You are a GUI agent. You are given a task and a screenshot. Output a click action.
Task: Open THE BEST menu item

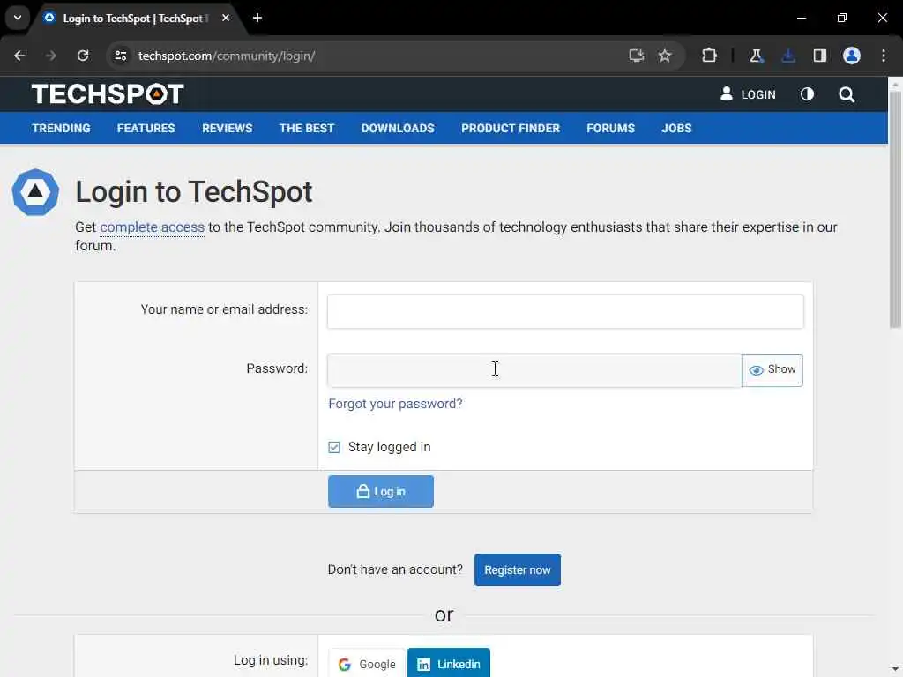tap(306, 129)
